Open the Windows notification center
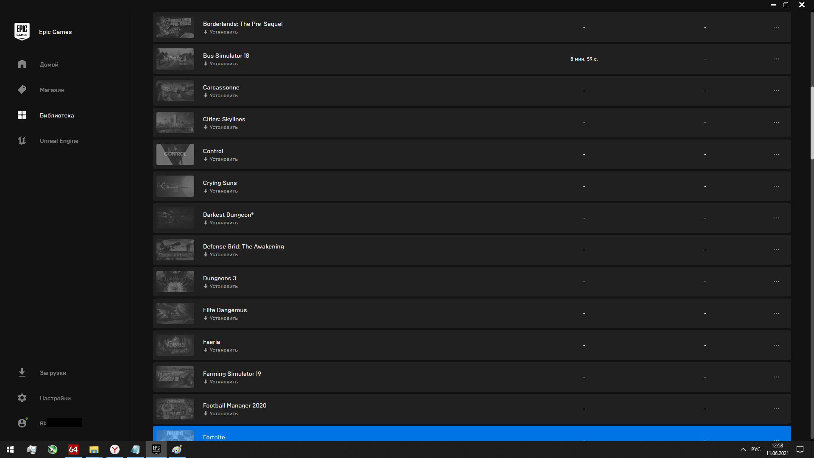Viewport: 814px width, 458px height. tap(800, 450)
